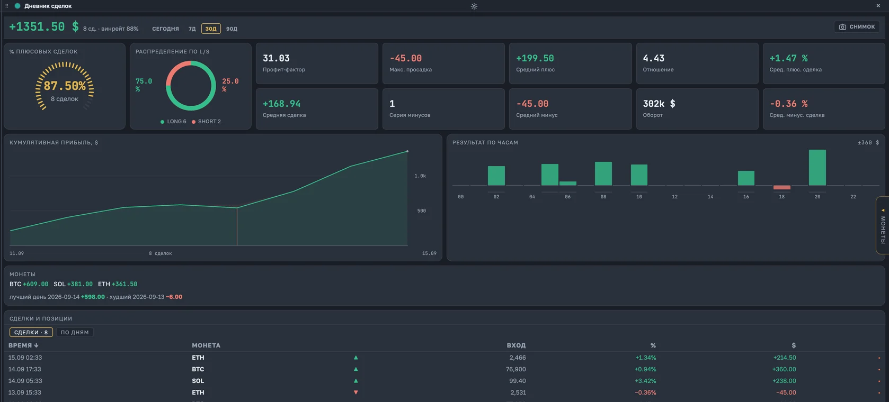Click the 87.50% win-rate gauge
Image resolution: width=889 pixels, height=402 pixels.
pos(65,87)
